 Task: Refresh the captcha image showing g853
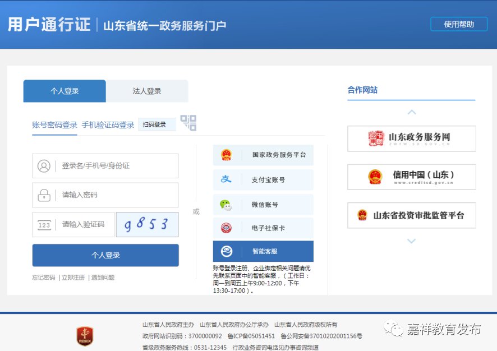[x=147, y=225]
